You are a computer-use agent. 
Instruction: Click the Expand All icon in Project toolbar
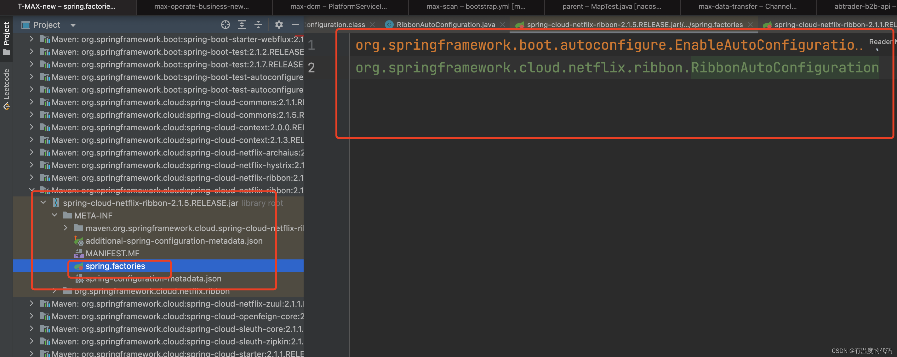point(242,25)
